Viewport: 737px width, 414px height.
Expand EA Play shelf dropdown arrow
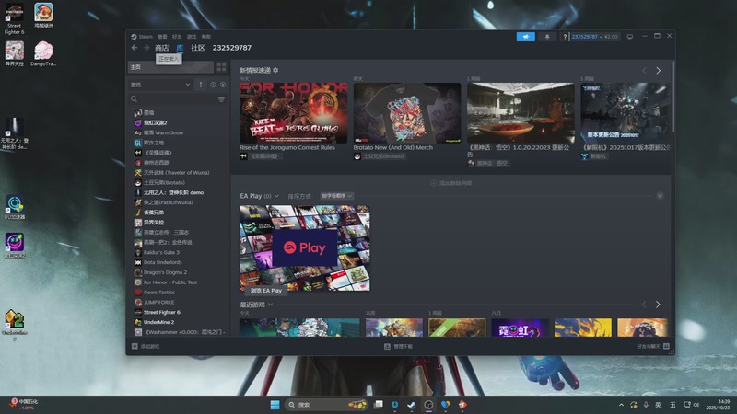click(x=277, y=196)
